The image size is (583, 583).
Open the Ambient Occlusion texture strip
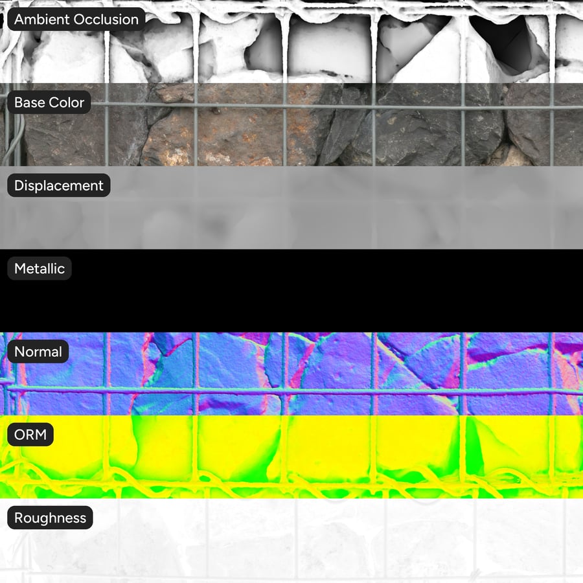(x=291, y=41)
